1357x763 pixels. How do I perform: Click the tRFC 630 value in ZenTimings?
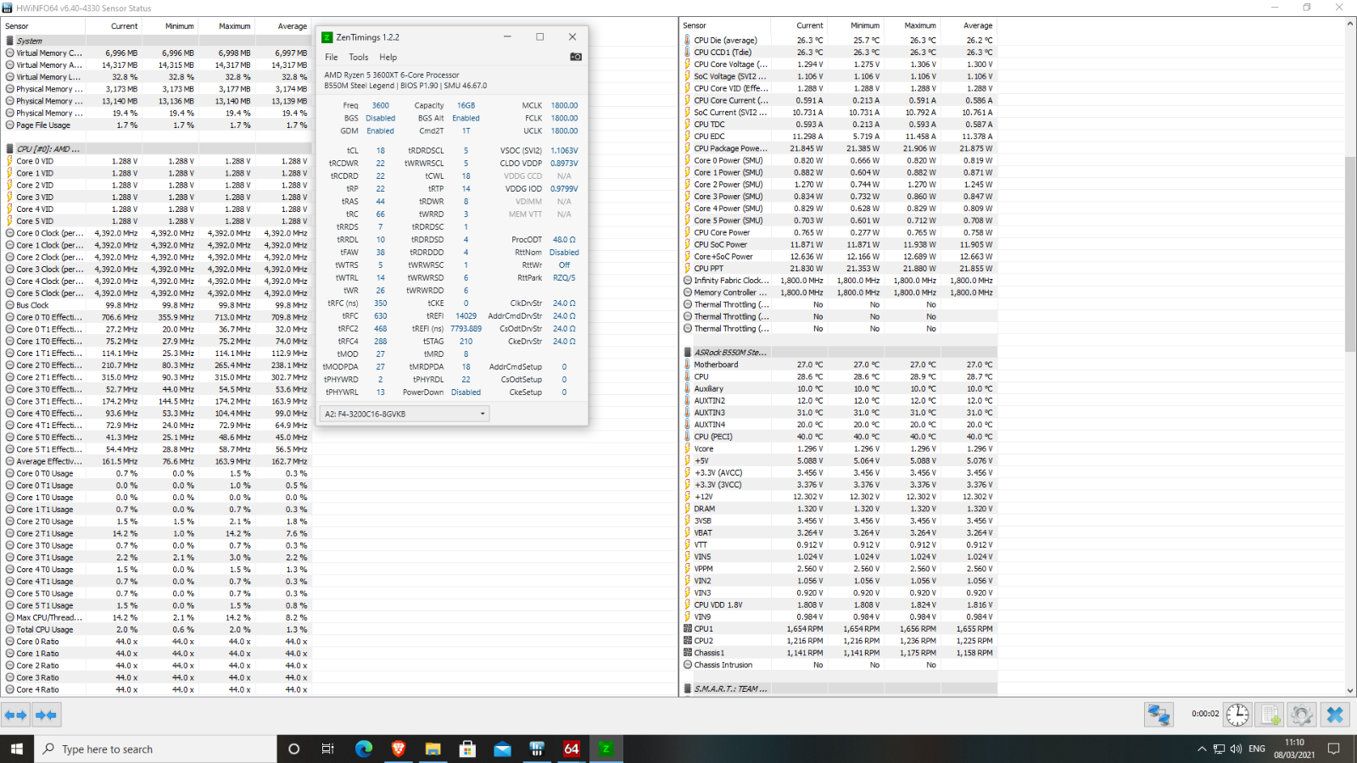click(x=381, y=316)
